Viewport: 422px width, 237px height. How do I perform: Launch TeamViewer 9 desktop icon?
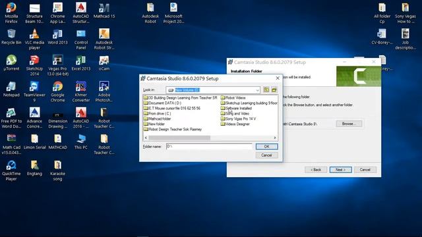click(x=34, y=92)
